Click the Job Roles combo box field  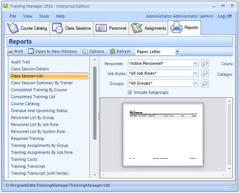[x=163, y=73]
